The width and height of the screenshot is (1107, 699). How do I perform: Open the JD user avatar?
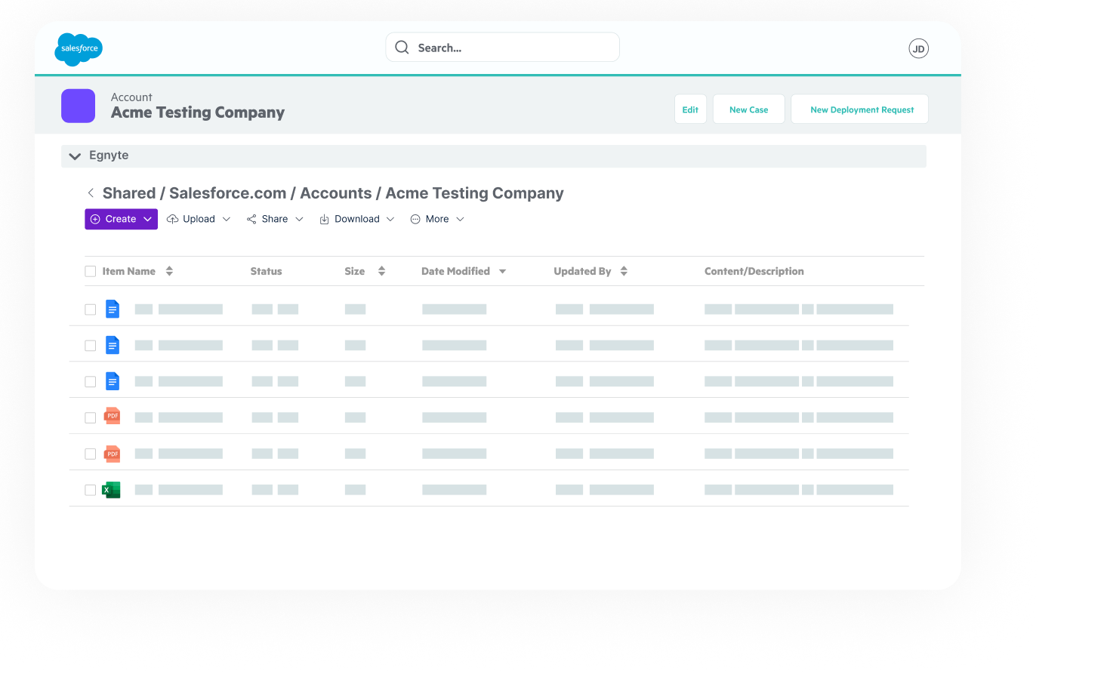click(x=918, y=48)
